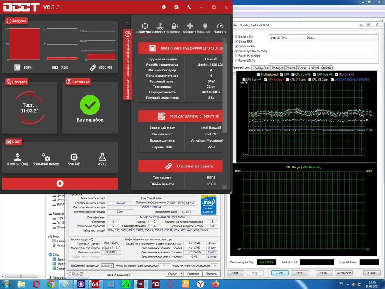Click Start button in AIDA64
Viewport: 385px width, 289px height.
235,273
